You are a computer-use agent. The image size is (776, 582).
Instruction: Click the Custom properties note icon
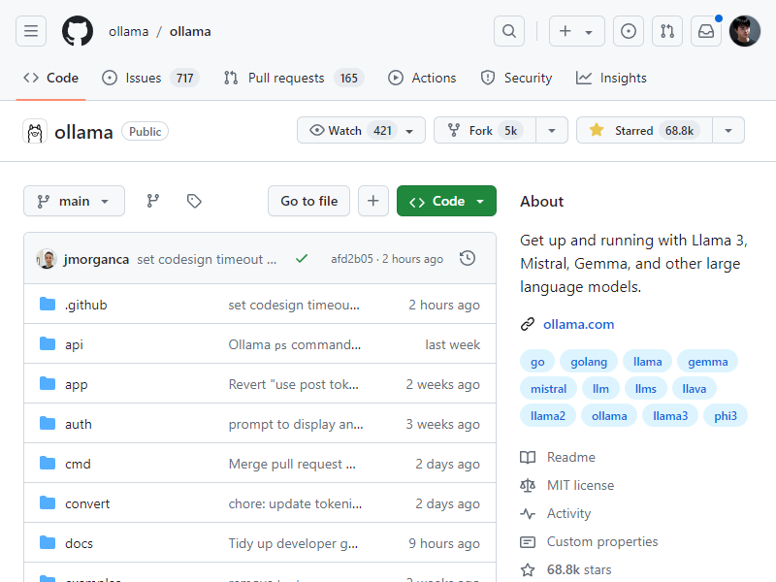[528, 542]
